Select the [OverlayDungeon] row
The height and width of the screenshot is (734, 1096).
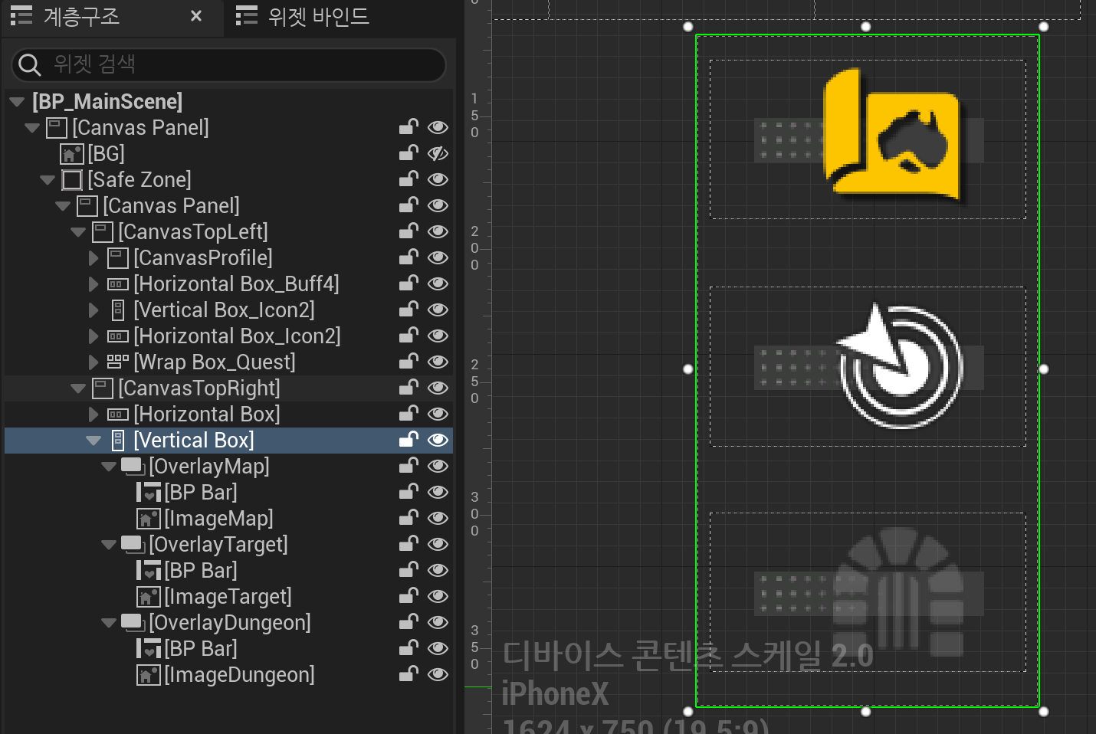pos(228,623)
